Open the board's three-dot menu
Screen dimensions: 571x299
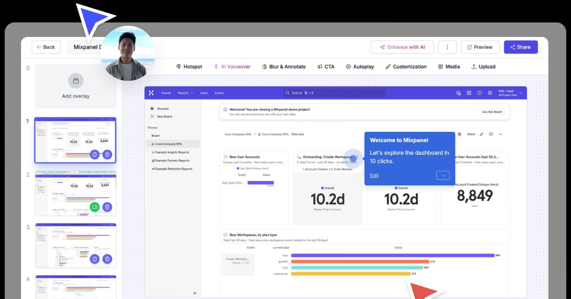coord(500,134)
